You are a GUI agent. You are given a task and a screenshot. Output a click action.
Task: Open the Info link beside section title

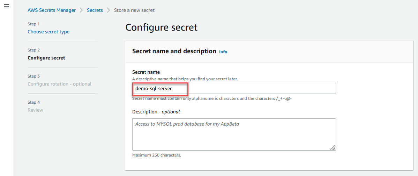(223, 52)
